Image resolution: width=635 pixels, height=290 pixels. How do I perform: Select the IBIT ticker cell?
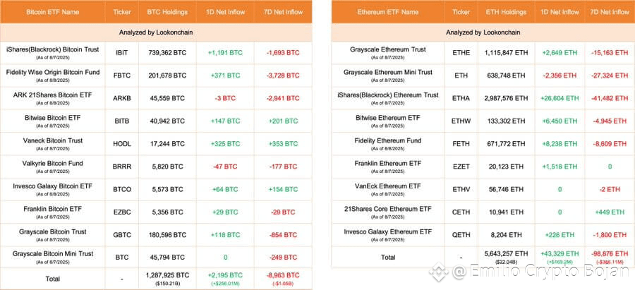121,53
